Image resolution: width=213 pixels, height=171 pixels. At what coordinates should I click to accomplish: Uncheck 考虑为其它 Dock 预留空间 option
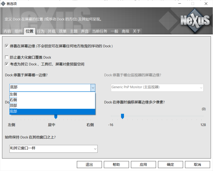[7, 64]
